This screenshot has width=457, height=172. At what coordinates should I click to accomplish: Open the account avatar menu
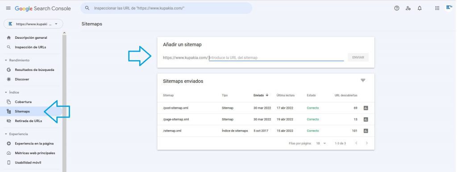click(449, 8)
